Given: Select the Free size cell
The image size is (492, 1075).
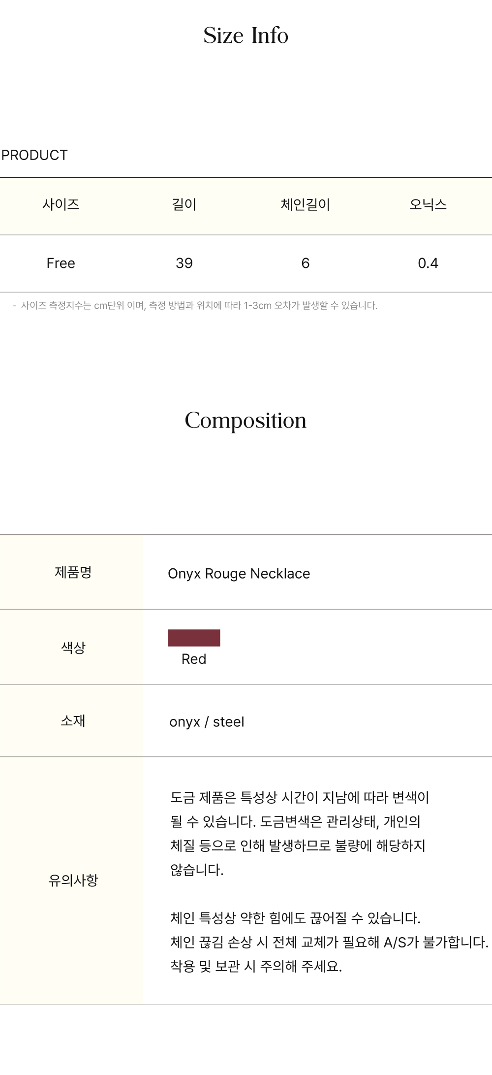Looking at the screenshot, I should pyautogui.click(x=61, y=263).
